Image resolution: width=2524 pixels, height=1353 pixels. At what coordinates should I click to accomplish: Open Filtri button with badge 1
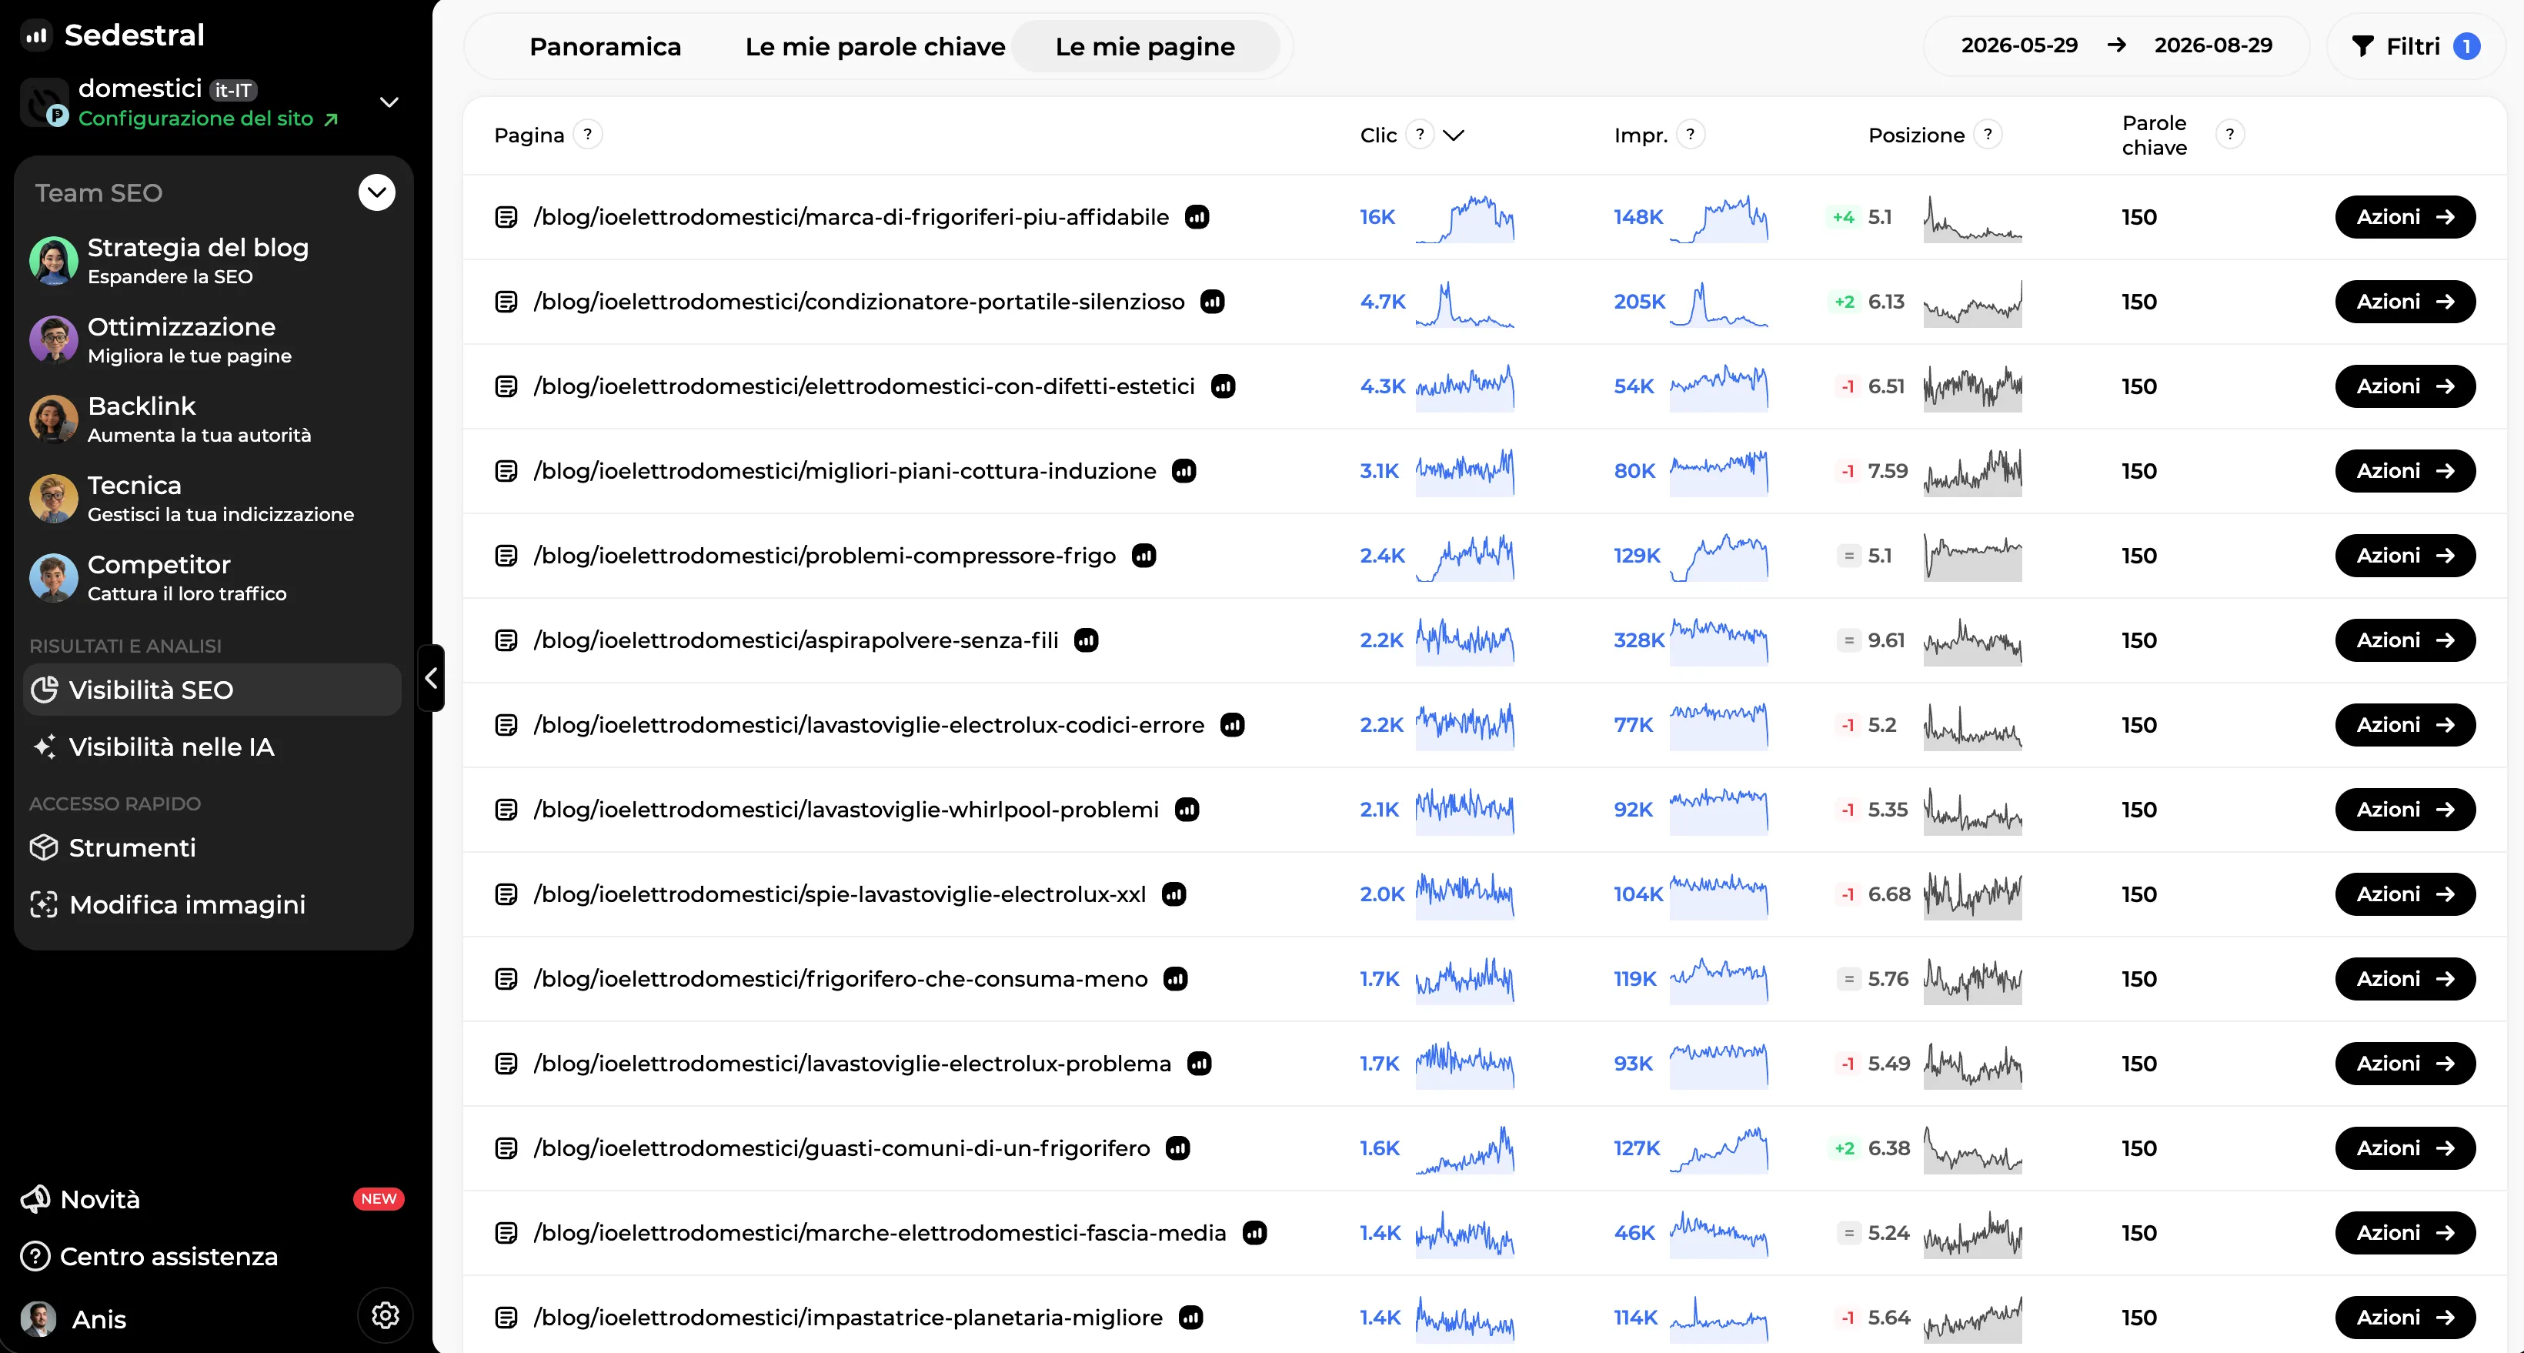tap(2415, 46)
